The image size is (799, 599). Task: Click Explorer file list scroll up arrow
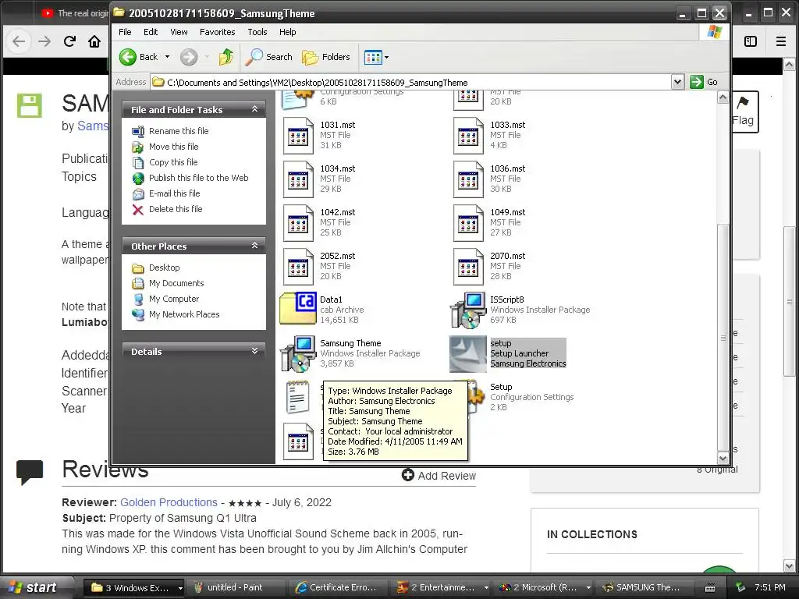point(723,97)
